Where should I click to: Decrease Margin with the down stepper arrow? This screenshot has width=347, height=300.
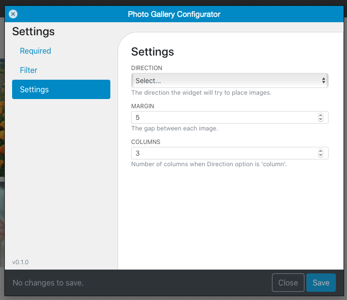tap(320, 119)
